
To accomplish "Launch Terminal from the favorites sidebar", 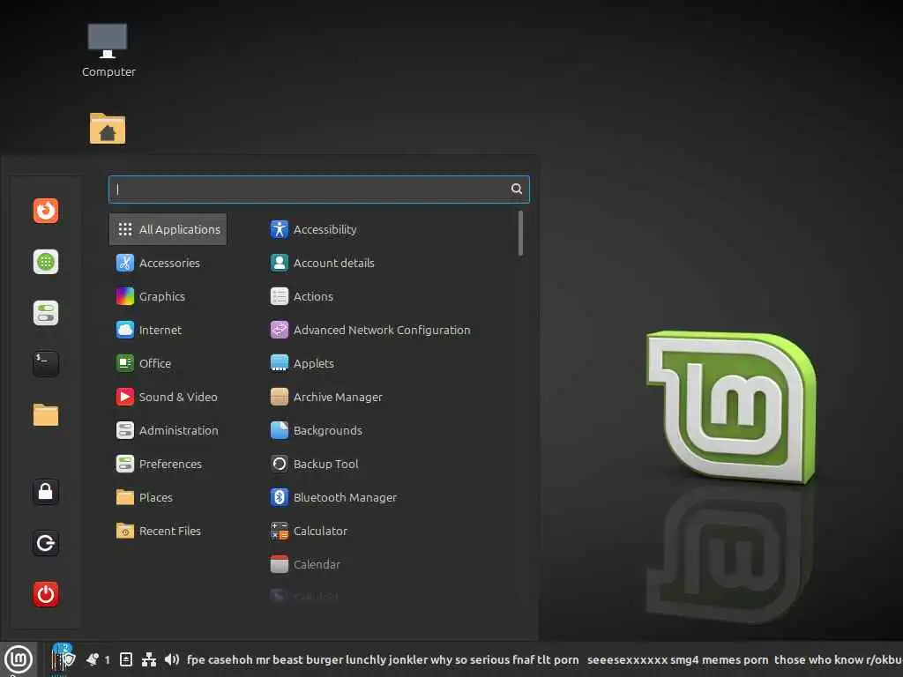I will [x=46, y=364].
